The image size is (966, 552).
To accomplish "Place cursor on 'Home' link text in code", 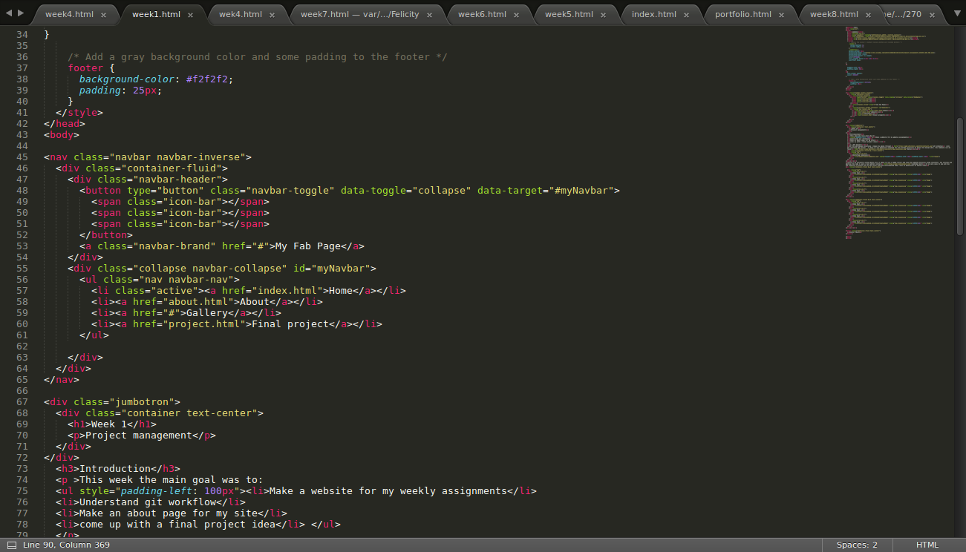I will click(341, 290).
